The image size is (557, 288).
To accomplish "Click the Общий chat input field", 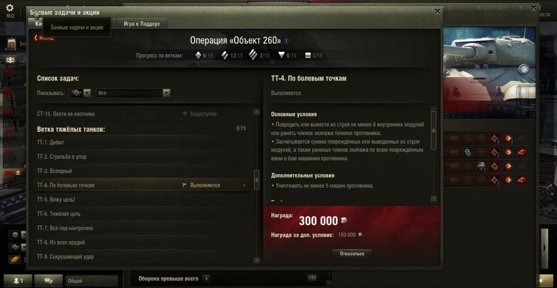I will 91,281.
